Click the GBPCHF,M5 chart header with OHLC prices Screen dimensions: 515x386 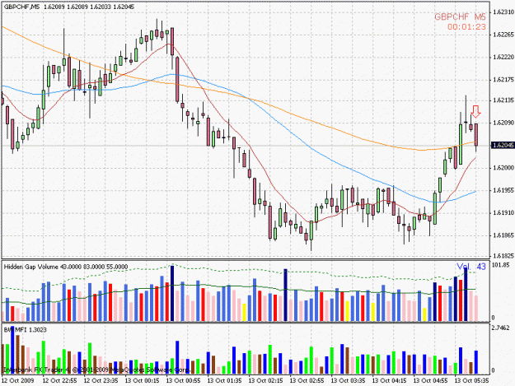point(69,7)
